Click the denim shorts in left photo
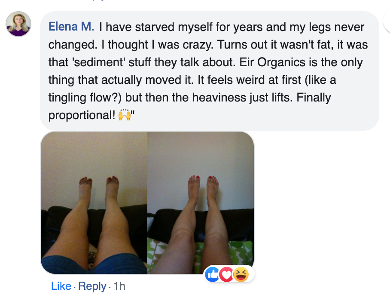390x295 pixels. click(69, 264)
